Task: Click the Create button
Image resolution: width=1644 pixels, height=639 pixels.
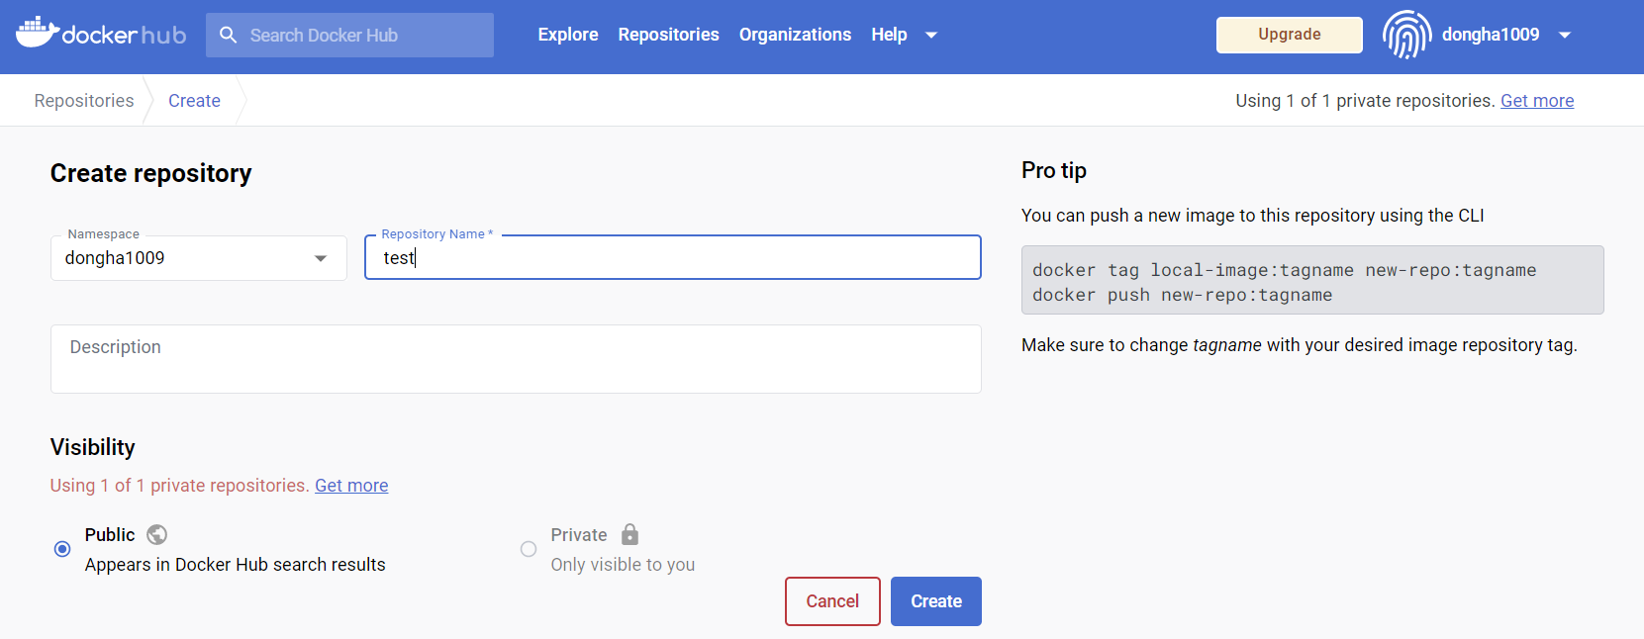Action: coord(936,601)
